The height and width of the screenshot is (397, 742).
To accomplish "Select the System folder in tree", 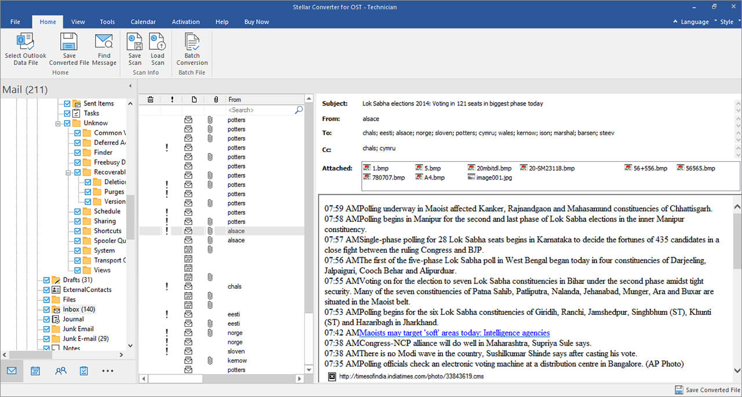I will pos(104,251).
